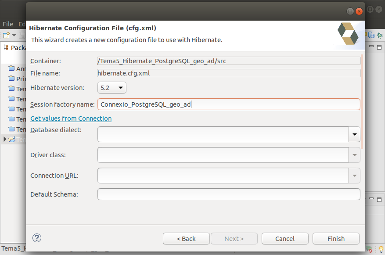The width and height of the screenshot is (385, 255).
Task: Click the Cancel button
Action: point(285,239)
